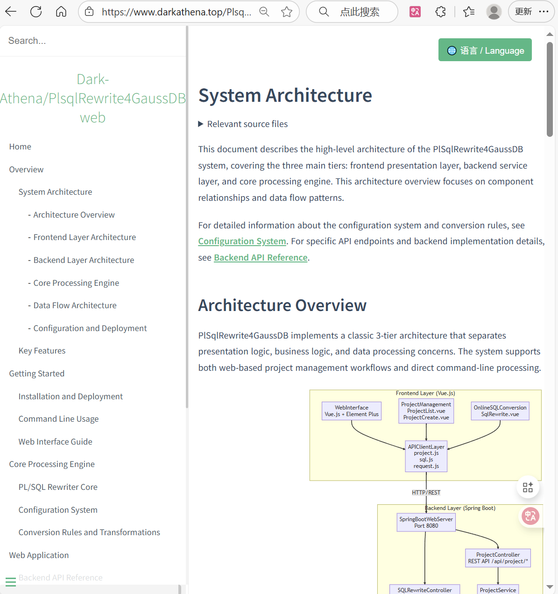
Task: Click the ProjectManagement node in diagram
Action: tap(426, 411)
